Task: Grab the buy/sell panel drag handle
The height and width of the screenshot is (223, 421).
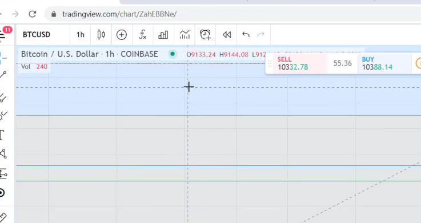Action: [x=269, y=63]
